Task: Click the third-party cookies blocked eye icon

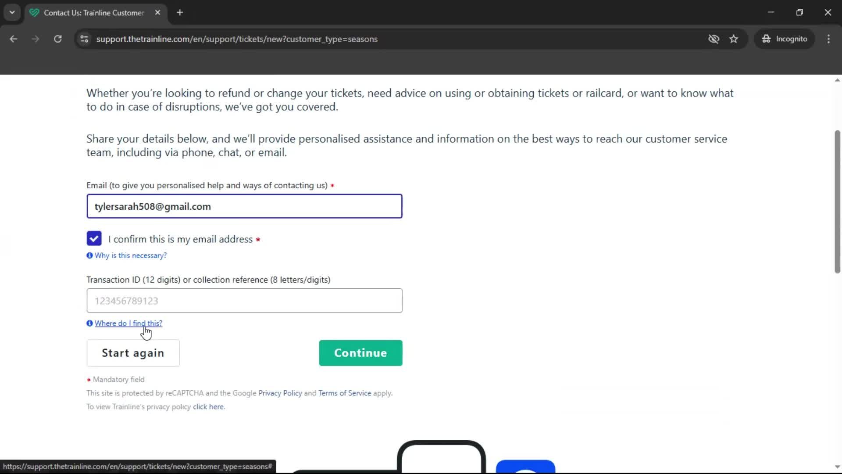Action: coord(714,39)
